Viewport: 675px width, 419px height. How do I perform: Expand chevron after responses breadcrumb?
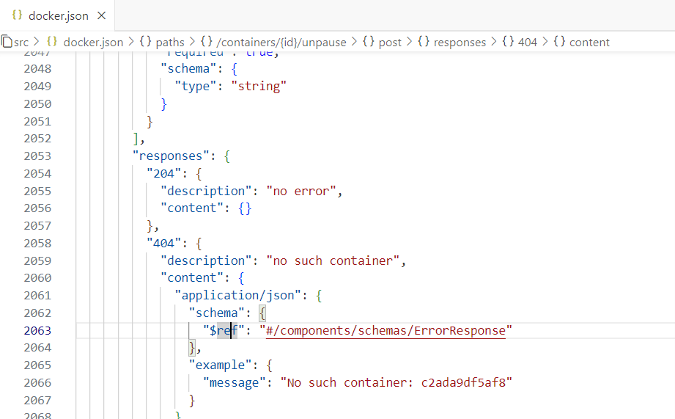(x=494, y=42)
